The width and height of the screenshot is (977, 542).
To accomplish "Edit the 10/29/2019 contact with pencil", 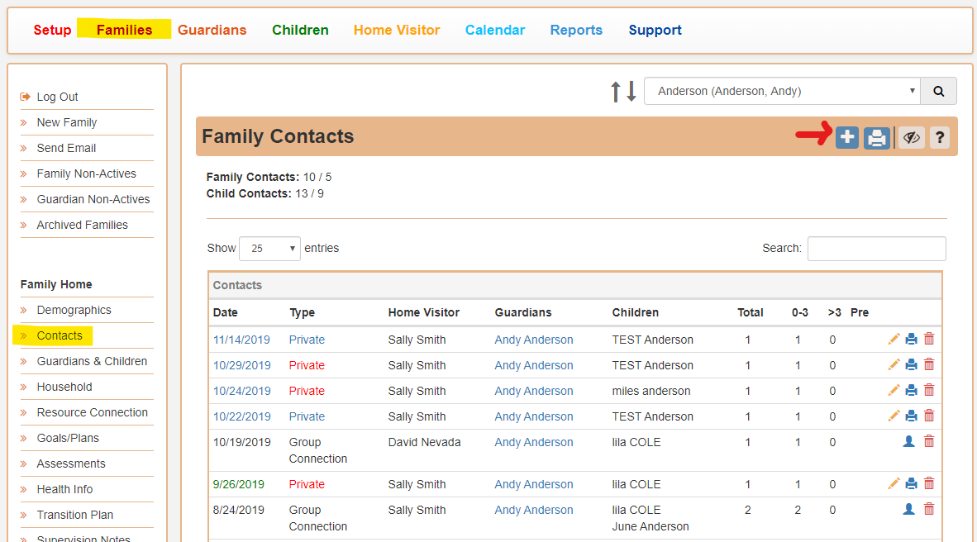I will pos(894,364).
